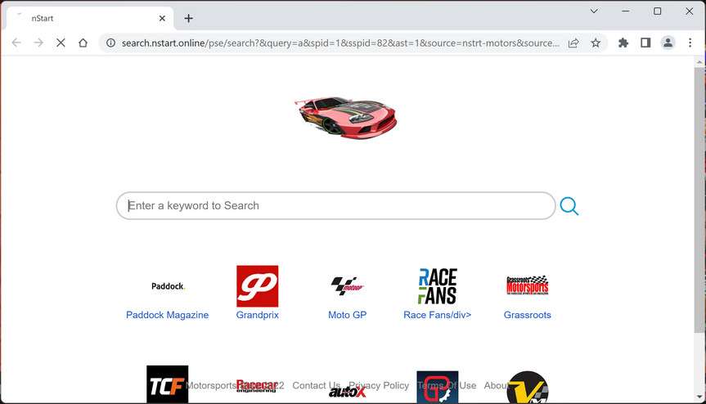This screenshot has height=404, width=706.
Task: Stop loading the page with X icon
Action: [61, 43]
